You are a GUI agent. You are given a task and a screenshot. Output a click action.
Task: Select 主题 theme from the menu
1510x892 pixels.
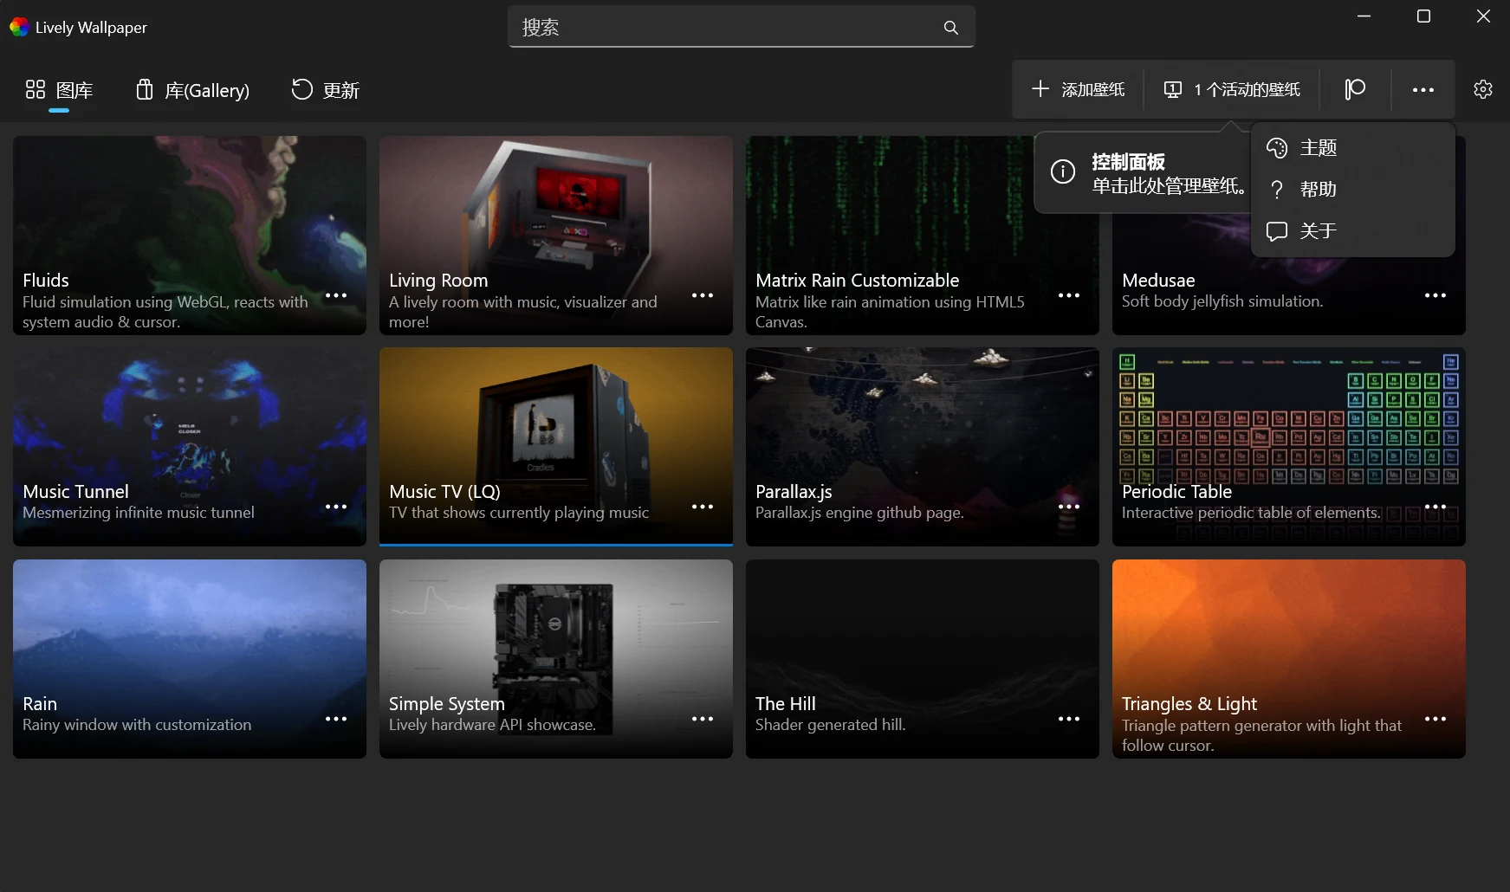point(1318,148)
